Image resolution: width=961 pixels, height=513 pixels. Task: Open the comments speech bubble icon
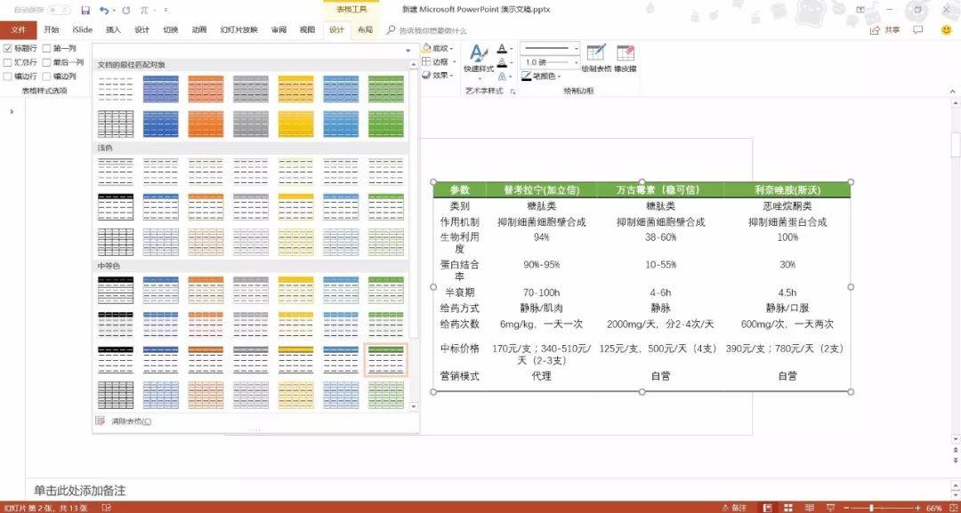pos(918,30)
